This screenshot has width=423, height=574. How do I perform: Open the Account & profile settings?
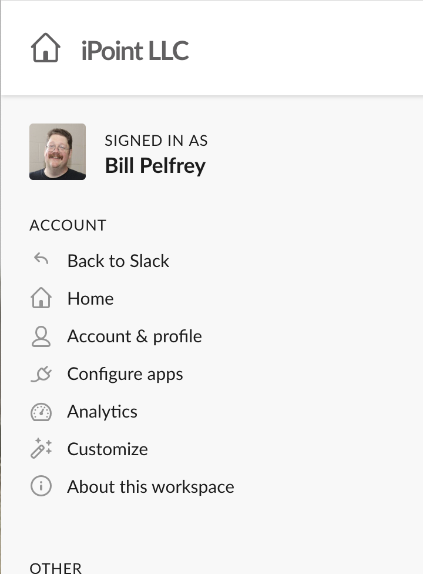134,336
